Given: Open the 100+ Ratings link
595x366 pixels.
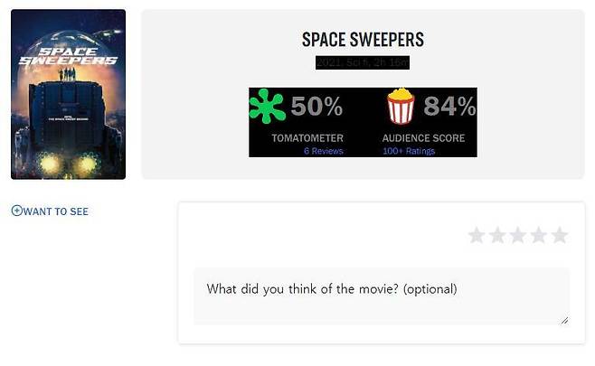Looking at the screenshot, I should tap(409, 151).
